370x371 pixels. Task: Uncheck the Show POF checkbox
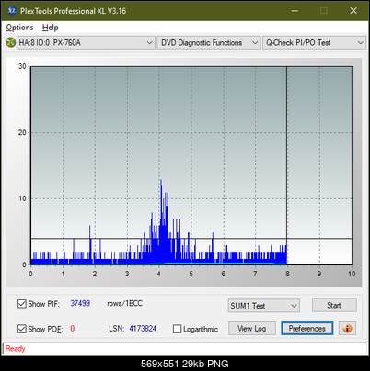point(22,329)
